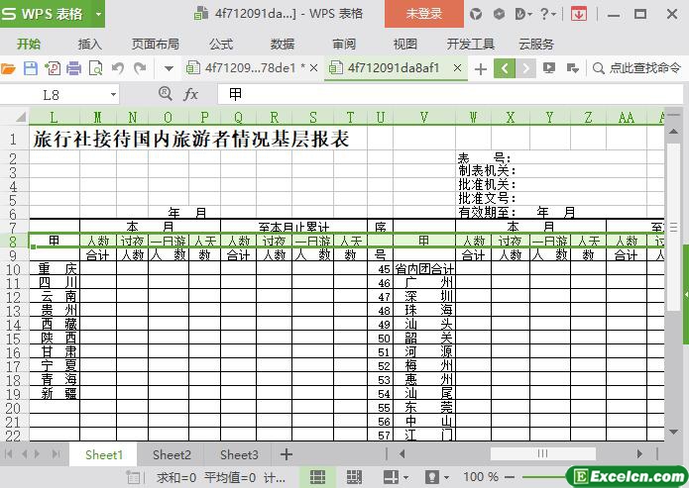Screen dimensions: 689x488
Task: Click the select-all corner triangle
Action: (x=21, y=117)
